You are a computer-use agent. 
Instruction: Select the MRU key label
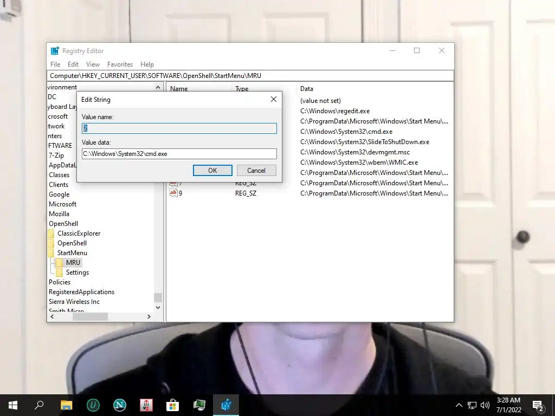click(73, 263)
